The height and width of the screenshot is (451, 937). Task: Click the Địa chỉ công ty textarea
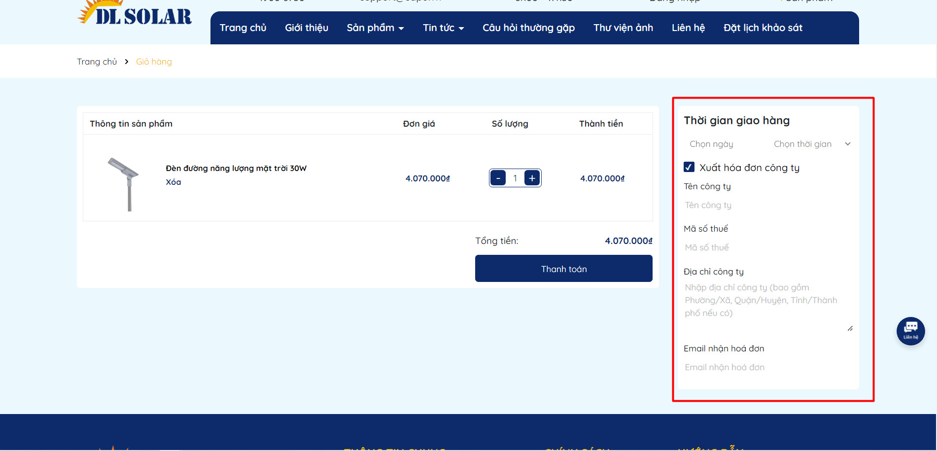tap(768, 307)
